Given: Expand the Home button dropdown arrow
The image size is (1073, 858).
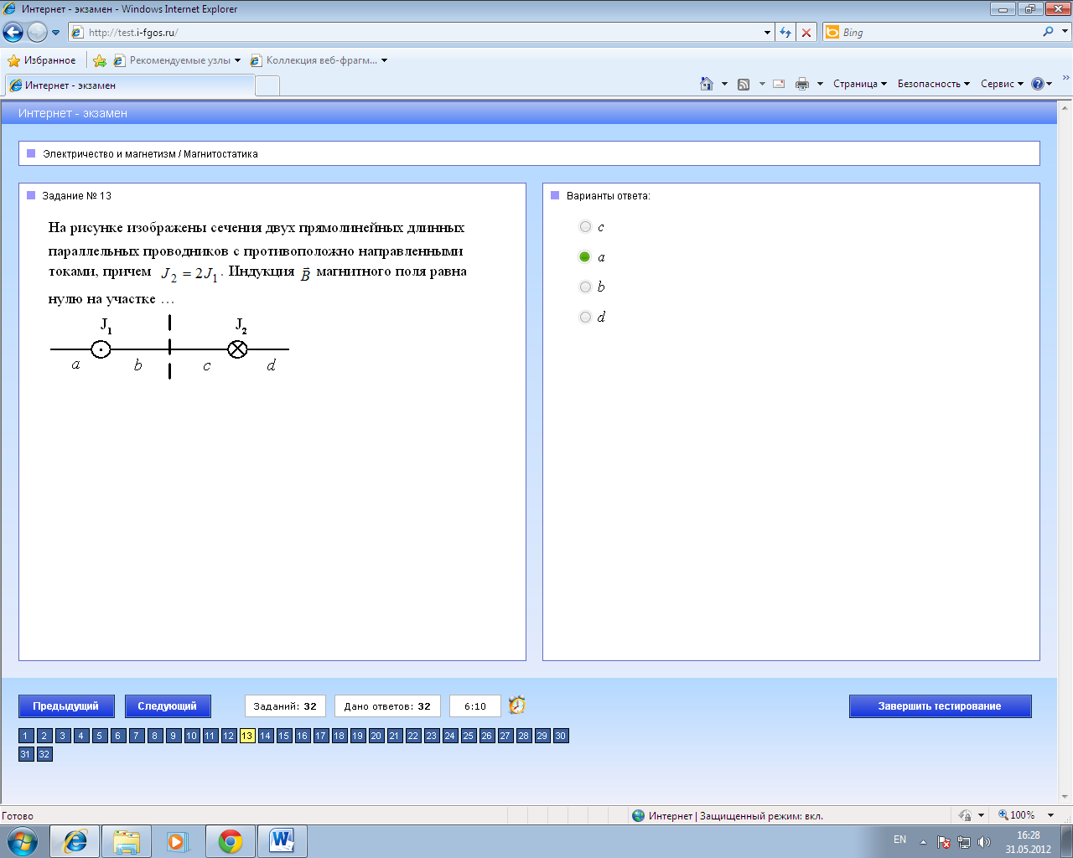Looking at the screenshot, I should (x=724, y=84).
